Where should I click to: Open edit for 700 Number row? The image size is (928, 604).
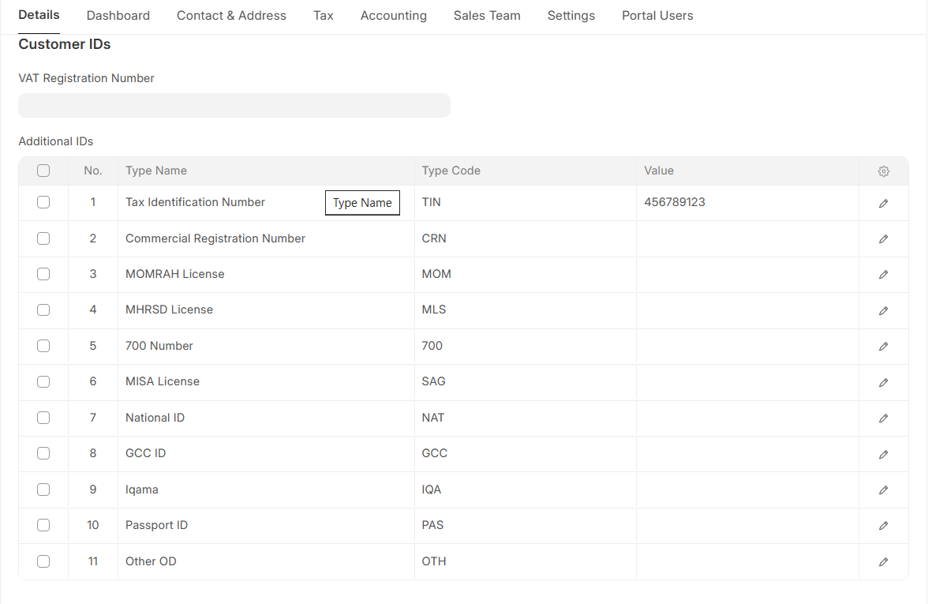pos(883,347)
